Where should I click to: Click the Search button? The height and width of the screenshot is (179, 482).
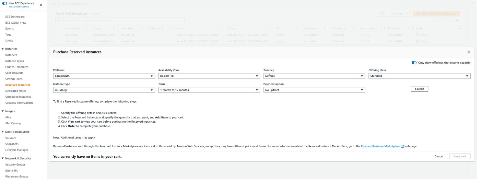[x=419, y=89]
